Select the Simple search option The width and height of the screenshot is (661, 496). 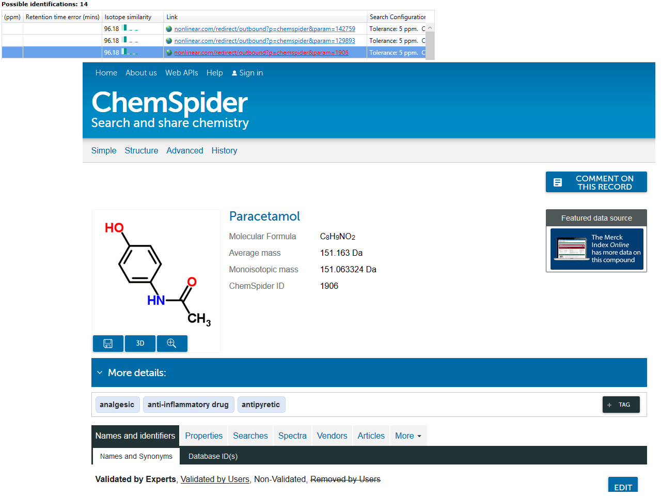coord(104,150)
